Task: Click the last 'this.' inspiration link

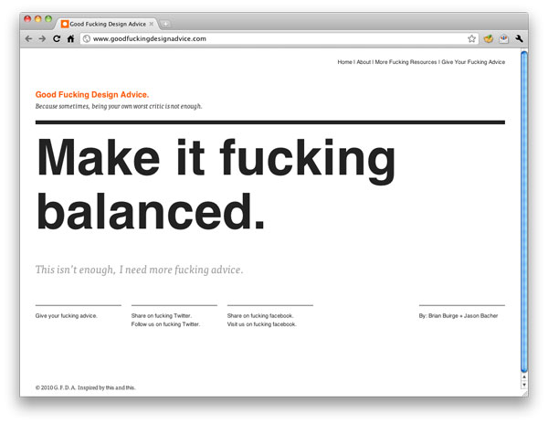Action: point(131,387)
